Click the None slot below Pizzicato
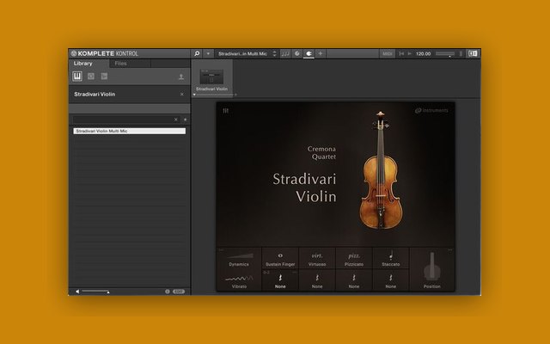The height and width of the screenshot is (344, 550). pos(354,280)
